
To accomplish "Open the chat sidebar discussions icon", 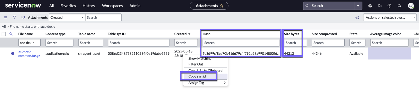I will tap(380, 6).
